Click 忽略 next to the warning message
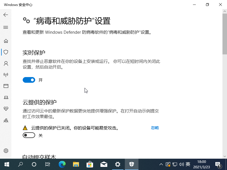Screen dimensions: 227x170 point(155,128)
